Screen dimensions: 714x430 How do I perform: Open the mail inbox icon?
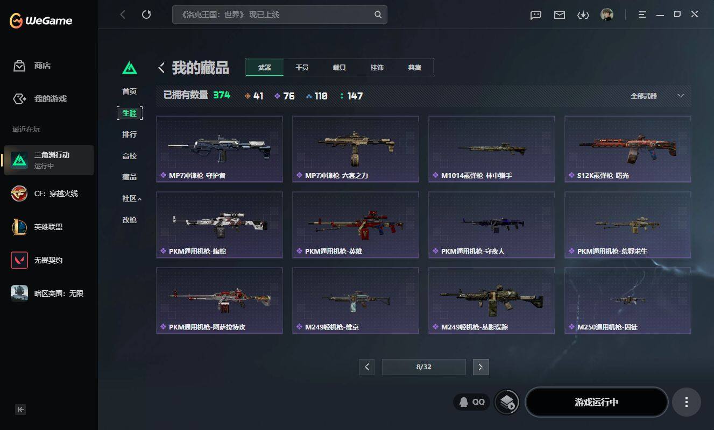[x=560, y=15]
